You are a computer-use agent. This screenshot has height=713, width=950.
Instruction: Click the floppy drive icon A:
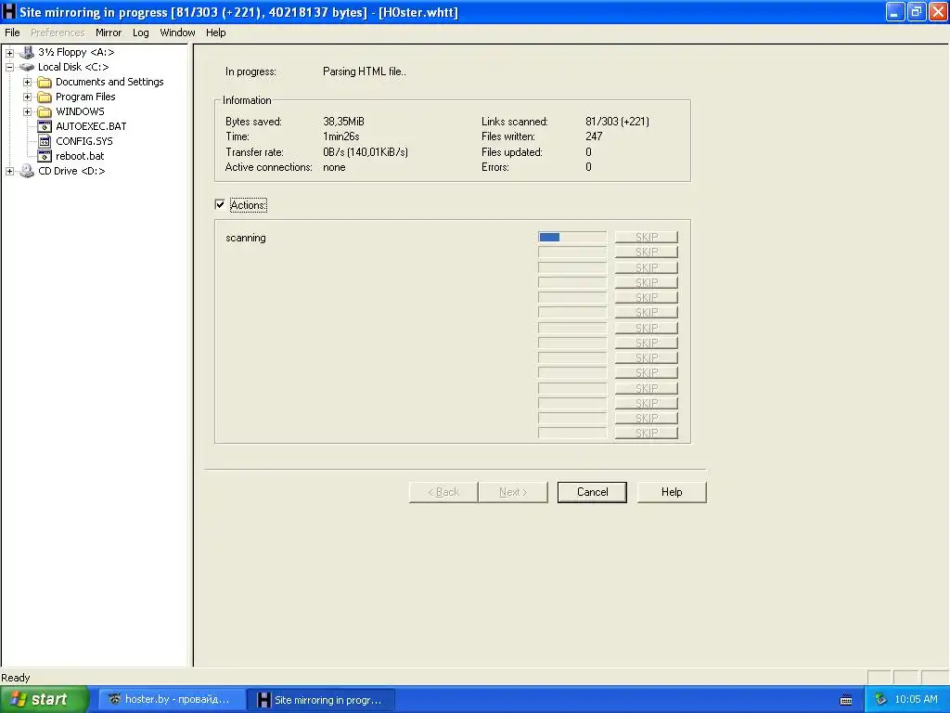tap(27, 52)
